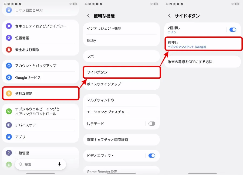Open 片手モード label
This screenshot has height=175, width=243.
95,124
